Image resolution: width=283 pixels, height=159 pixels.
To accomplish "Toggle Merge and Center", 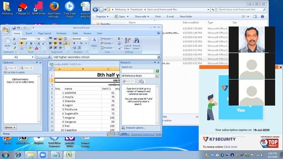I will [x=65, y=43].
